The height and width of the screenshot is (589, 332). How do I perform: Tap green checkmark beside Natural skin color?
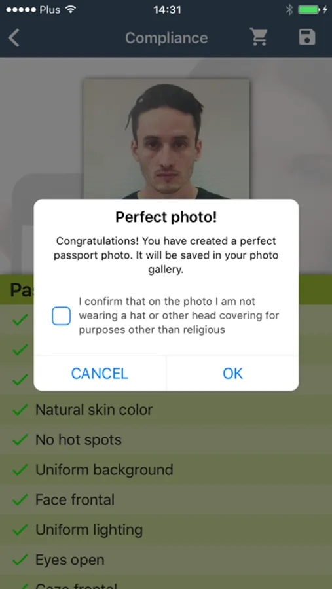(x=20, y=410)
